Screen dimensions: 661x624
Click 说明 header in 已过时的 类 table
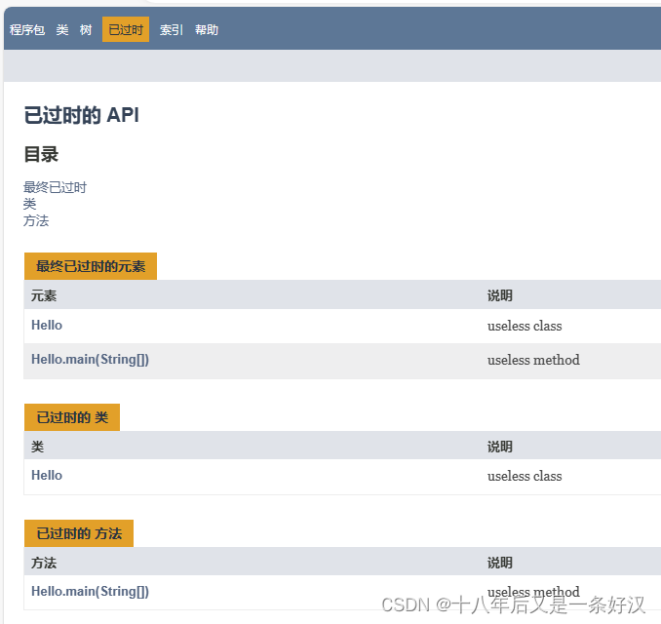500,447
